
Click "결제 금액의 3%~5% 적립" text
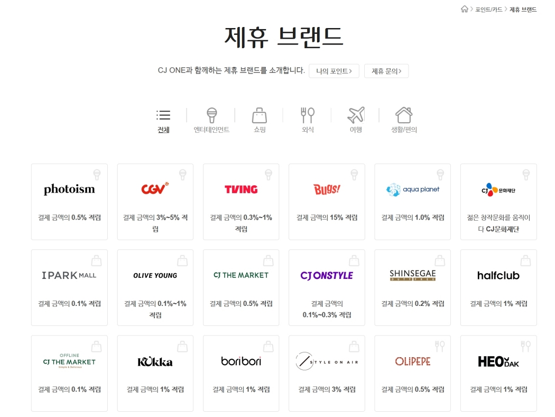pyautogui.click(x=155, y=223)
